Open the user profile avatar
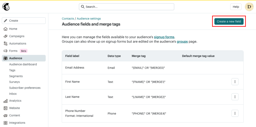 point(249,7)
